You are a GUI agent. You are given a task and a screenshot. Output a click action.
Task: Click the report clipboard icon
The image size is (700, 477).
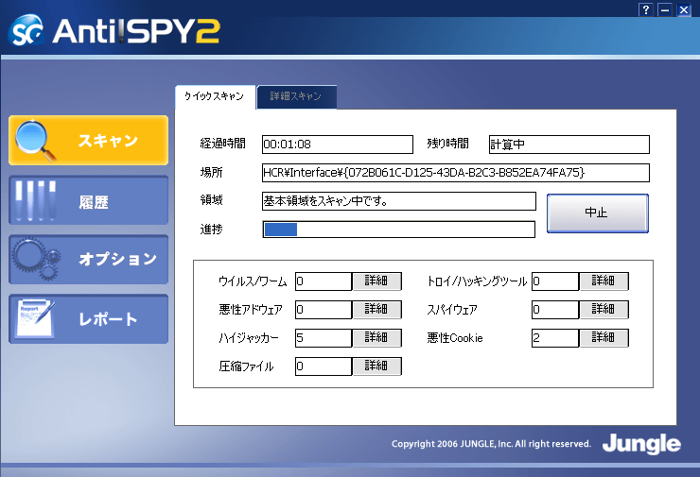click(35, 318)
